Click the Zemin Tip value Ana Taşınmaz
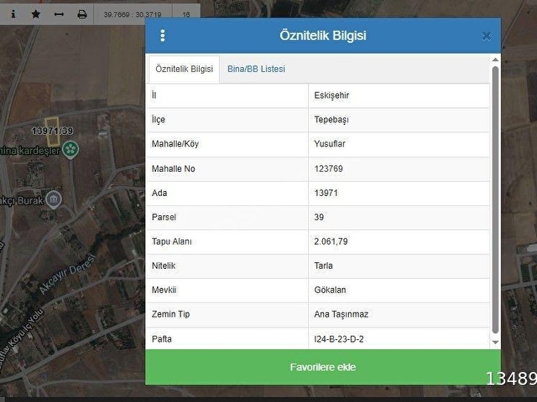The height and width of the screenshot is (402, 537). click(x=341, y=314)
